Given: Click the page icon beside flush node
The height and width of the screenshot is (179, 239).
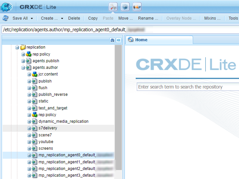Looking at the screenshot, I should pyautogui.click(x=35, y=88).
